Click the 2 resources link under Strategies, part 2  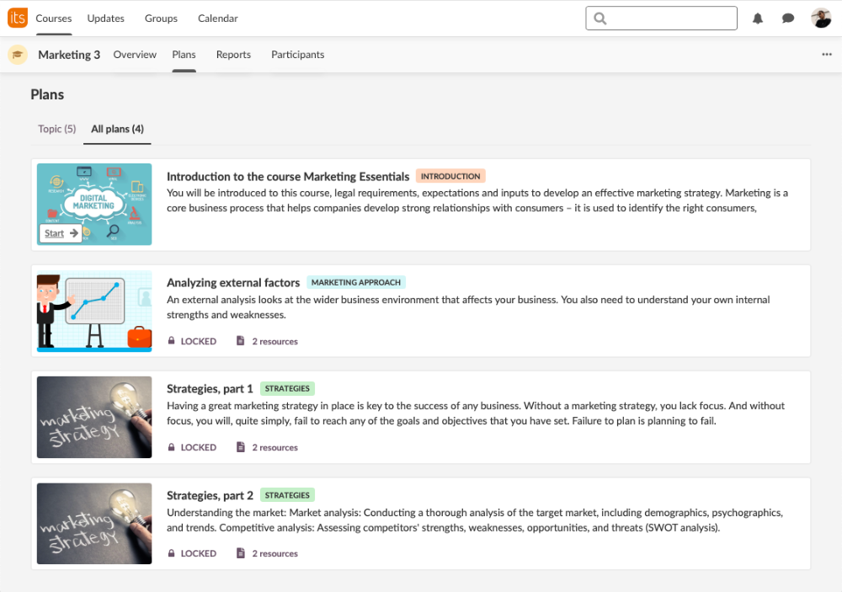(274, 553)
